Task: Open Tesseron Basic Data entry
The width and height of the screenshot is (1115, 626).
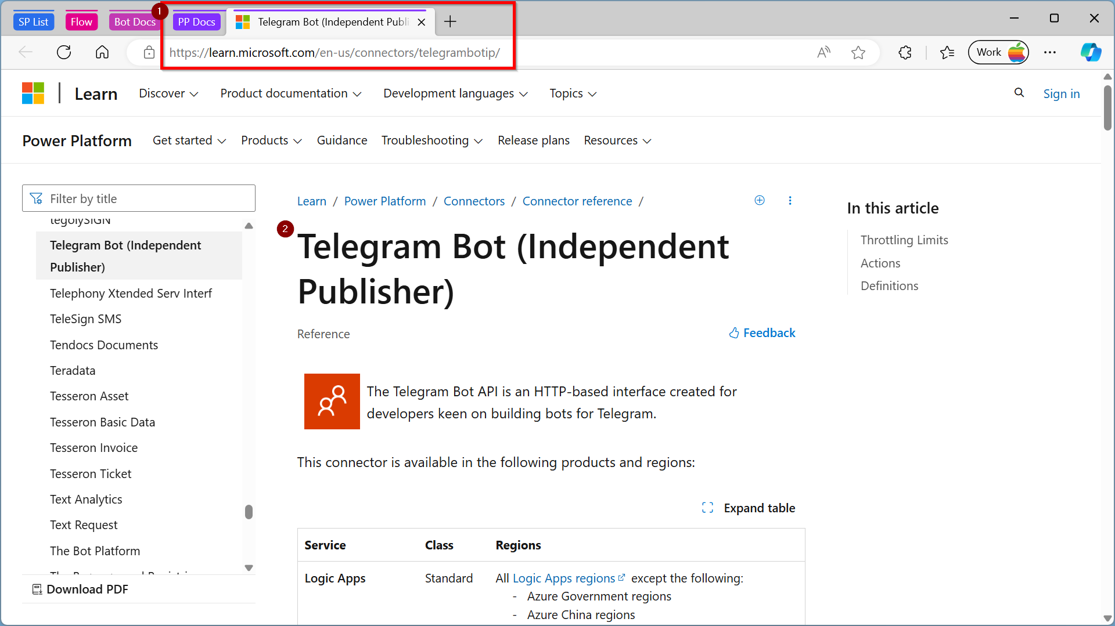Action: 103,422
